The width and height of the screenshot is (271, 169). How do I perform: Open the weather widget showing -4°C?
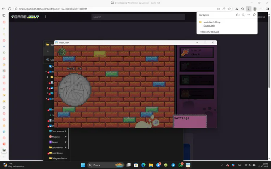click(14, 165)
